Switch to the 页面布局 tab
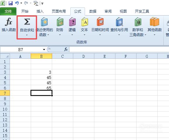Screen dimensions: 169x140 coord(59,11)
